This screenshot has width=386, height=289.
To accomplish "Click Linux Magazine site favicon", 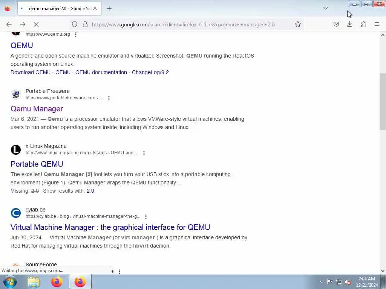I will (16, 150).
